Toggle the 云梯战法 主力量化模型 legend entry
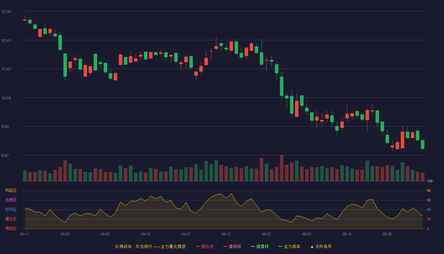Image resolution: width=444 pixels, height=254 pixels. point(150,246)
